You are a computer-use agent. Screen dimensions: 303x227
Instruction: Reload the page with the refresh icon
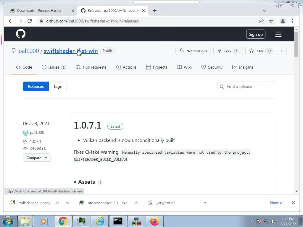click(x=30, y=21)
